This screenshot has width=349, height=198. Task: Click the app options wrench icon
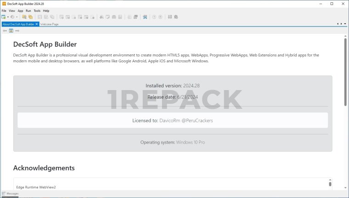click(x=145, y=17)
